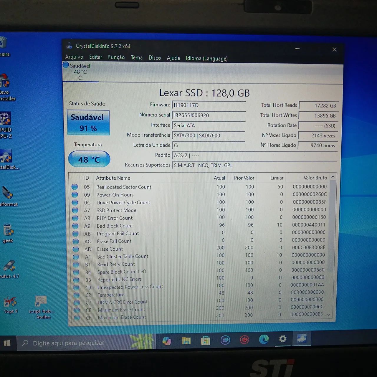This screenshot has height=377, width=377.
Task: Click the Firmware field H190117D
Action: click(x=209, y=105)
